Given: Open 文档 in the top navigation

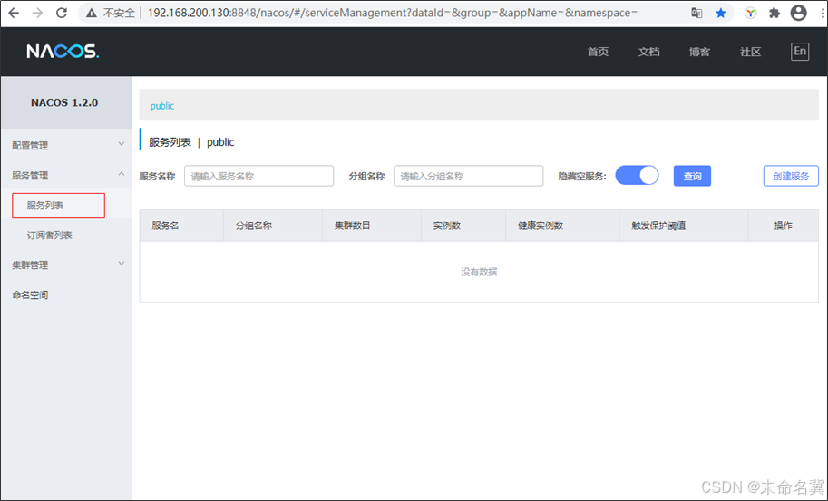Looking at the screenshot, I should click(648, 52).
